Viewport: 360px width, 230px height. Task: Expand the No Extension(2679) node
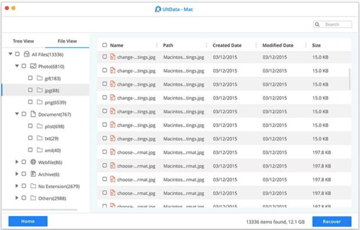17,186
